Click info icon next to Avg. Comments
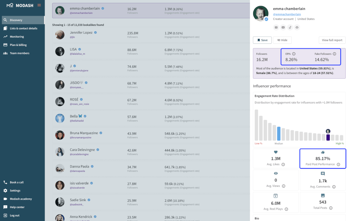Screen dimensions: 348x221 tap(334, 187)
